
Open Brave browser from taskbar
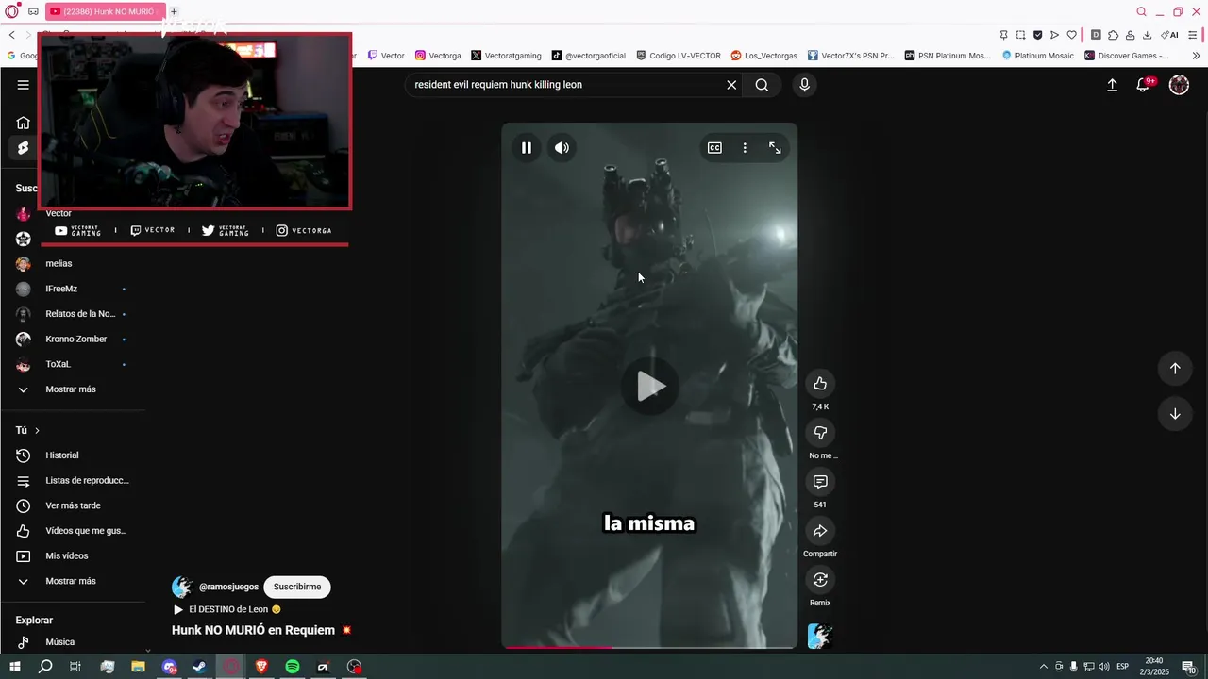(x=261, y=667)
